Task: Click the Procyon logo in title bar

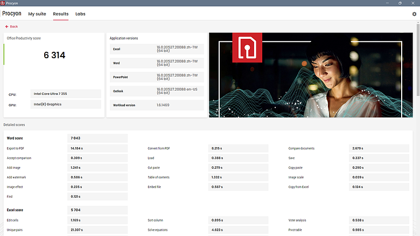Action: [x=3, y=3]
